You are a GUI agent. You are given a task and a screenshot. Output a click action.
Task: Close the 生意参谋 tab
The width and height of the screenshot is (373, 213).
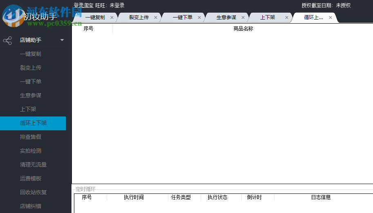click(243, 18)
